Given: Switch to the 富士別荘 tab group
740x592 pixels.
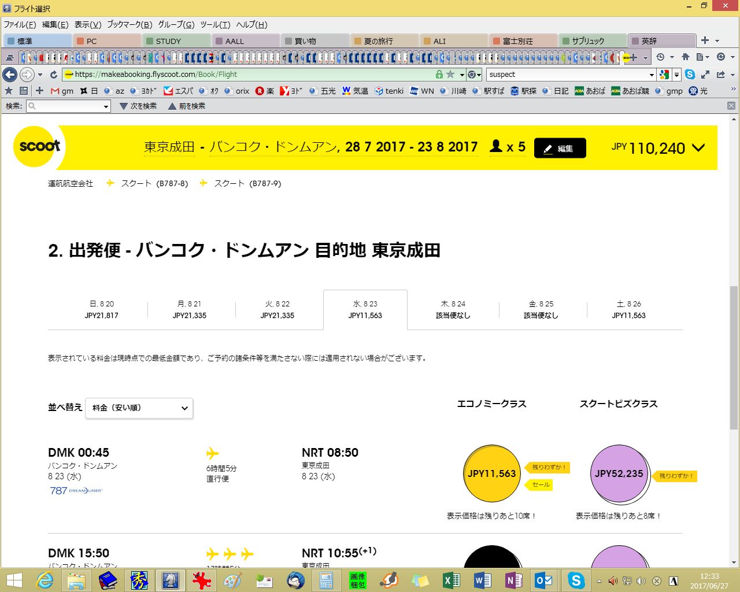Looking at the screenshot, I should click(x=523, y=41).
